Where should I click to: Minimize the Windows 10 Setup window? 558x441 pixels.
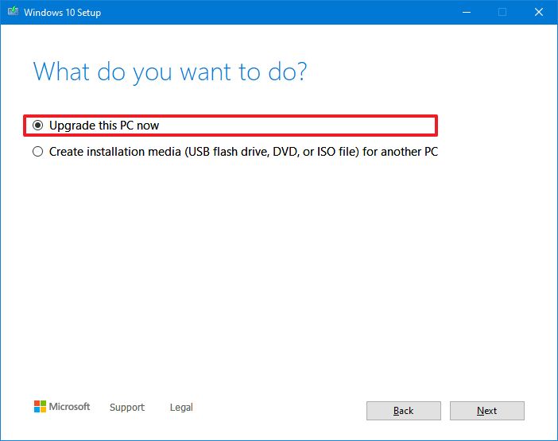(465, 12)
